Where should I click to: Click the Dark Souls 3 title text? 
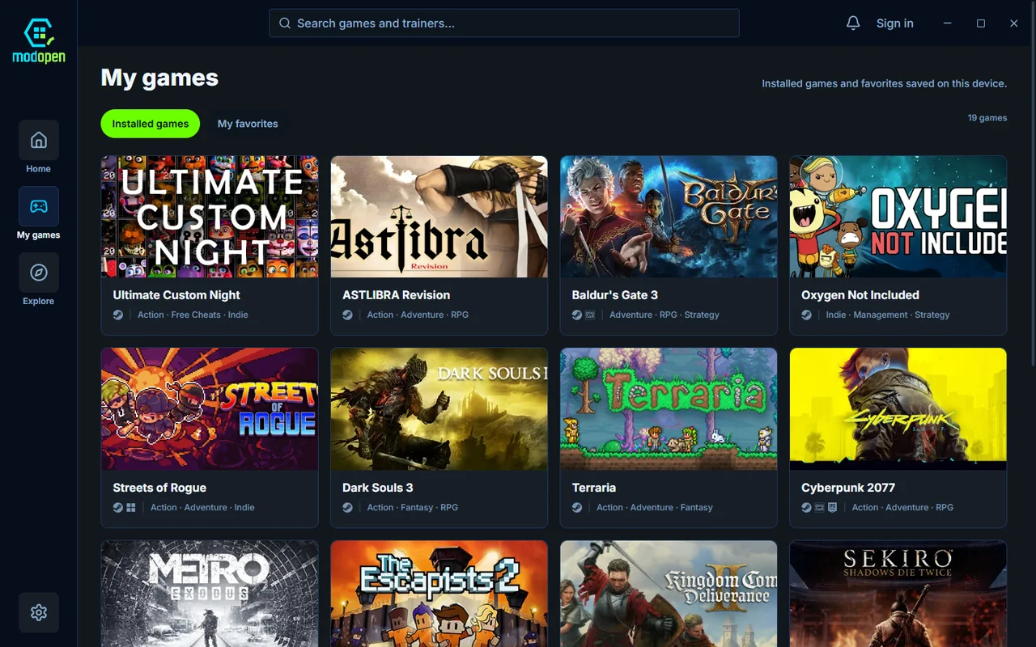tap(378, 488)
